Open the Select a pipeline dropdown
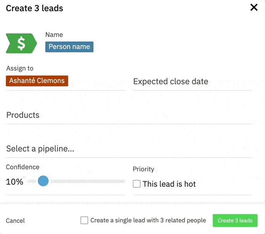The height and width of the screenshot is (234, 265). pyautogui.click(x=129, y=149)
